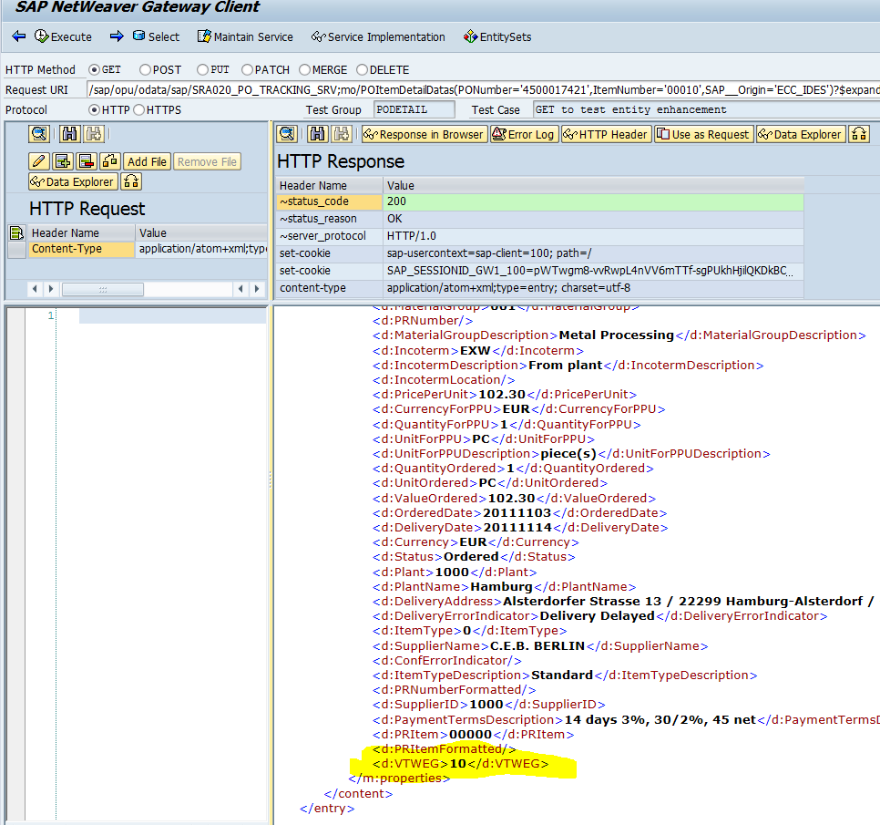Click the sap-usercontext cookie value
Viewport: 880px width, 825px height.
594,253
